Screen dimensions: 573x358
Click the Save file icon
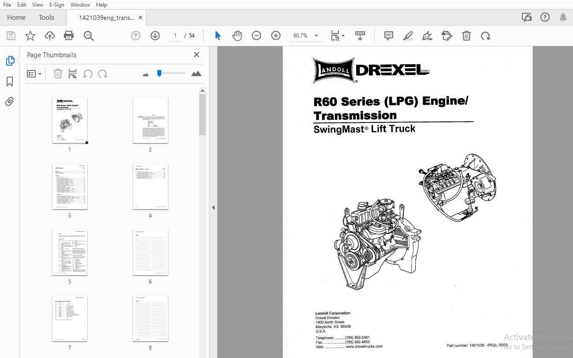point(11,36)
